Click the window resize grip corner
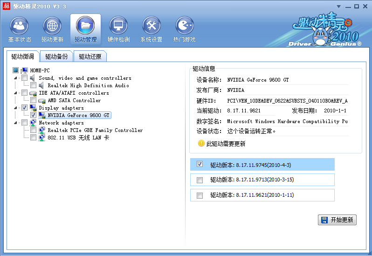The image size is (372, 256). (369, 253)
